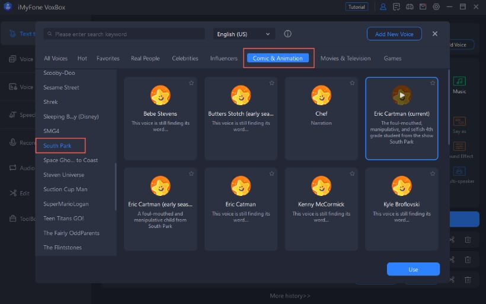Favorite the Eric Catman voice
This screenshot has width=486, height=304.
tap(272, 173)
